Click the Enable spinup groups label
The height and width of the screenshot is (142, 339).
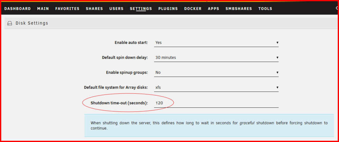tap(127, 72)
